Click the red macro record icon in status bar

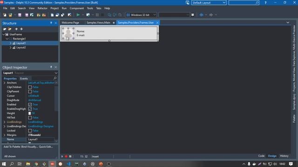[x=66, y=156]
